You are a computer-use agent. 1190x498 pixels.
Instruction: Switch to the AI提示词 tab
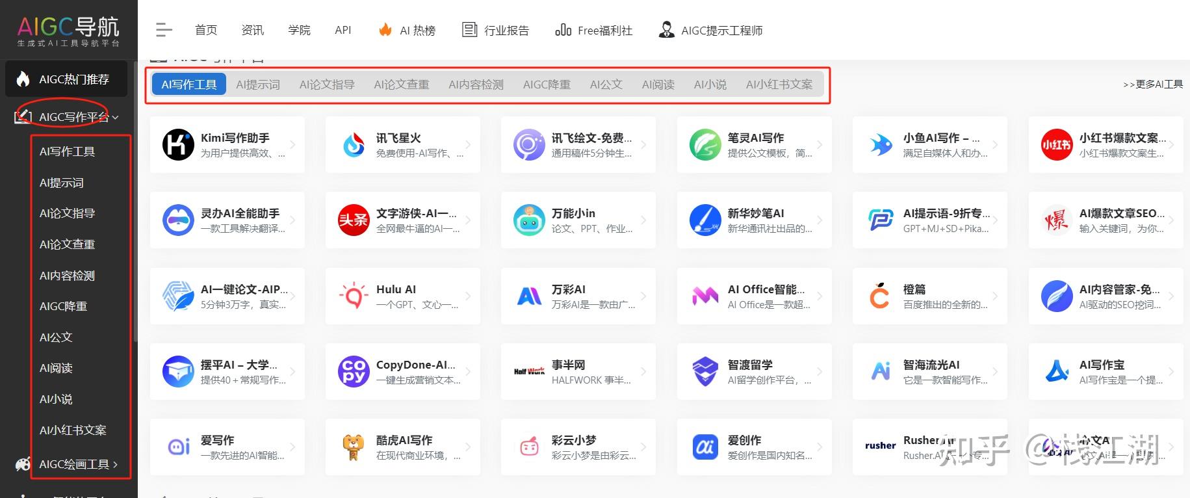pyautogui.click(x=258, y=85)
